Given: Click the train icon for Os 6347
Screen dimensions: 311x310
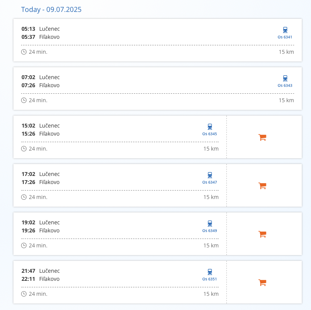Looking at the screenshot, I should [x=210, y=175].
